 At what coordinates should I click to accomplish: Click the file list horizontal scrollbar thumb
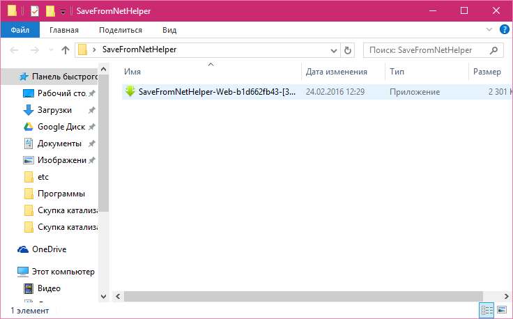303,297
